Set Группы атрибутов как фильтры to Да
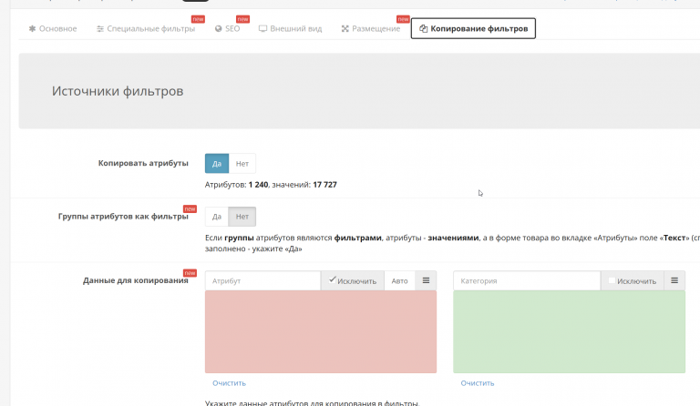The height and width of the screenshot is (406, 700). [217, 217]
